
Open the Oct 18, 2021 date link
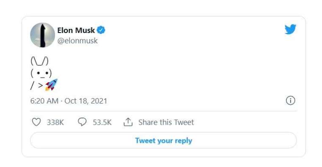click(x=86, y=101)
